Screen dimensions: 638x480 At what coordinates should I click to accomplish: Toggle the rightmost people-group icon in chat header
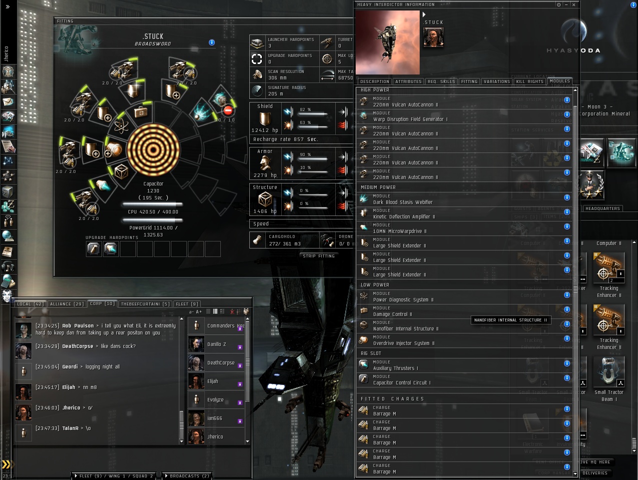[246, 311]
